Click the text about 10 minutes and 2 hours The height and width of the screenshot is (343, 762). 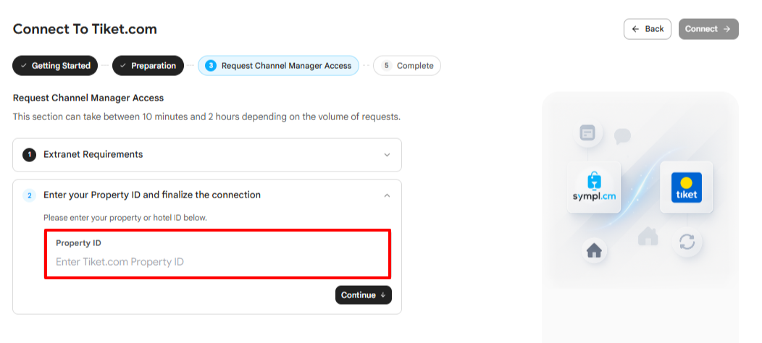(x=206, y=117)
